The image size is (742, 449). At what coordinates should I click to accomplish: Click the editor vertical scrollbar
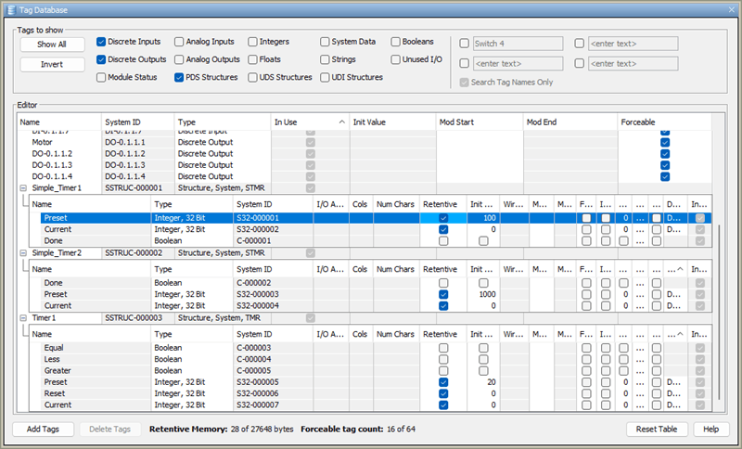pyautogui.click(x=719, y=313)
